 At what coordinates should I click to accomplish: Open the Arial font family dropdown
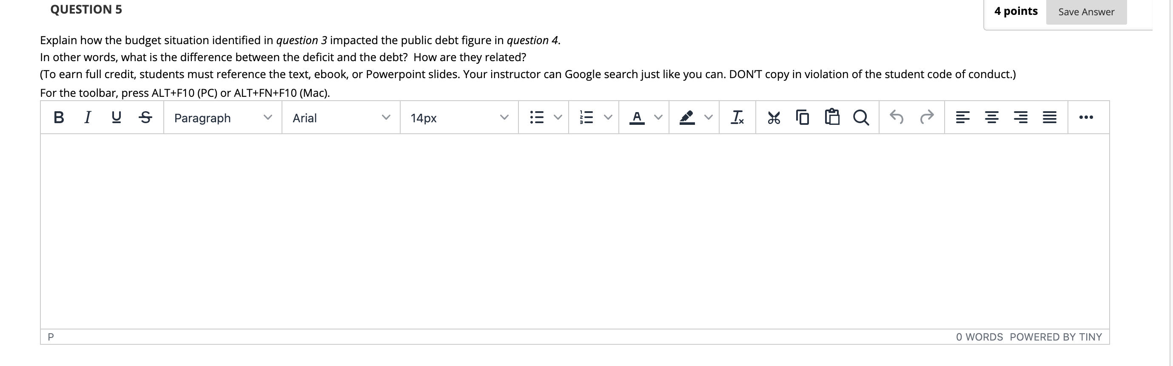point(341,118)
